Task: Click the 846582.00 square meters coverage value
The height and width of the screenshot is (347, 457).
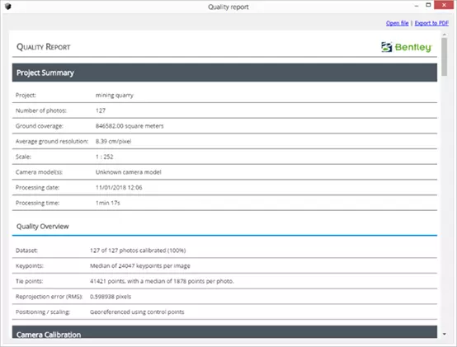Action: tap(130, 126)
